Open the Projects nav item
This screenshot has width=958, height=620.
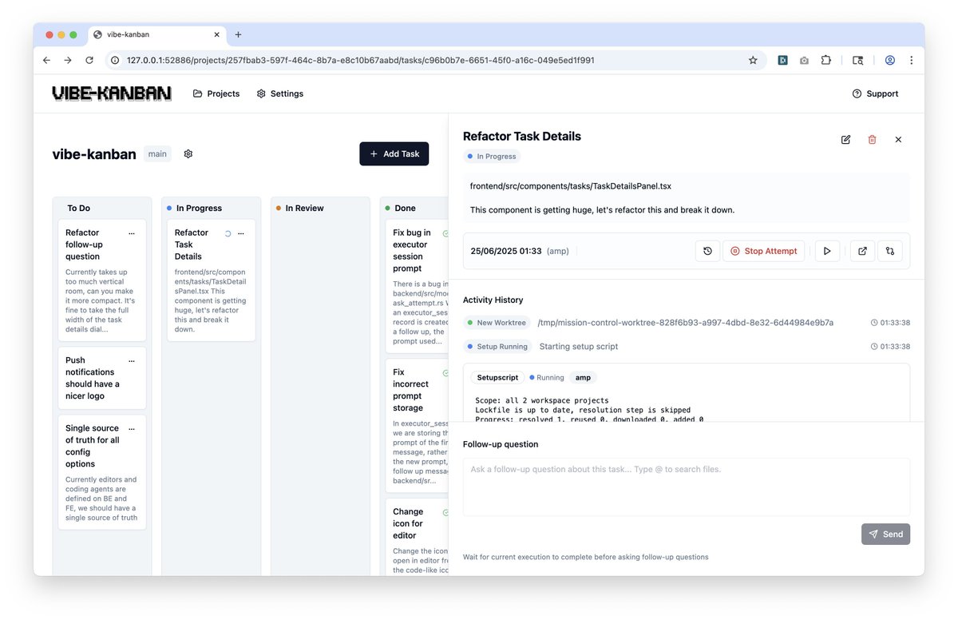[216, 93]
